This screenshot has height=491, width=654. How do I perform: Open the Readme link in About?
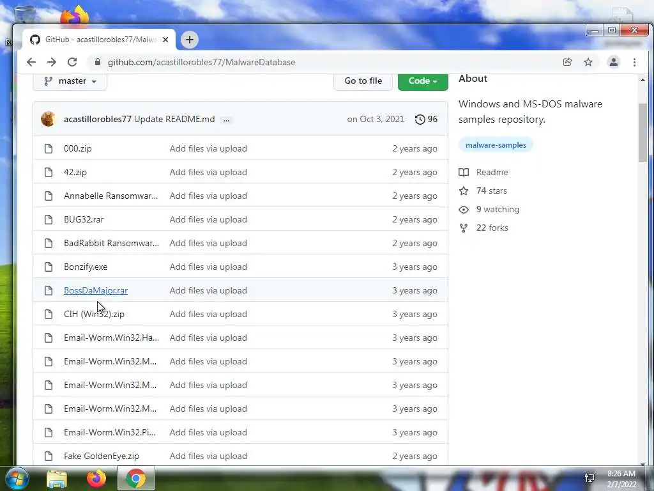492,172
